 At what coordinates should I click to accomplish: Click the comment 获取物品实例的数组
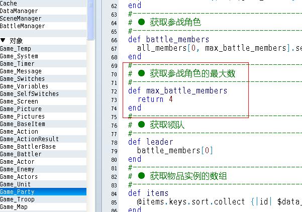188,176
